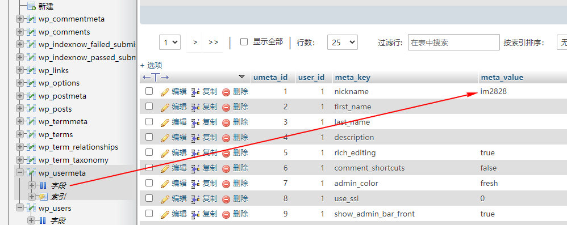The width and height of the screenshot is (567, 225).
Task: Open wp_term_relationships table in tree
Action: click(78, 147)
